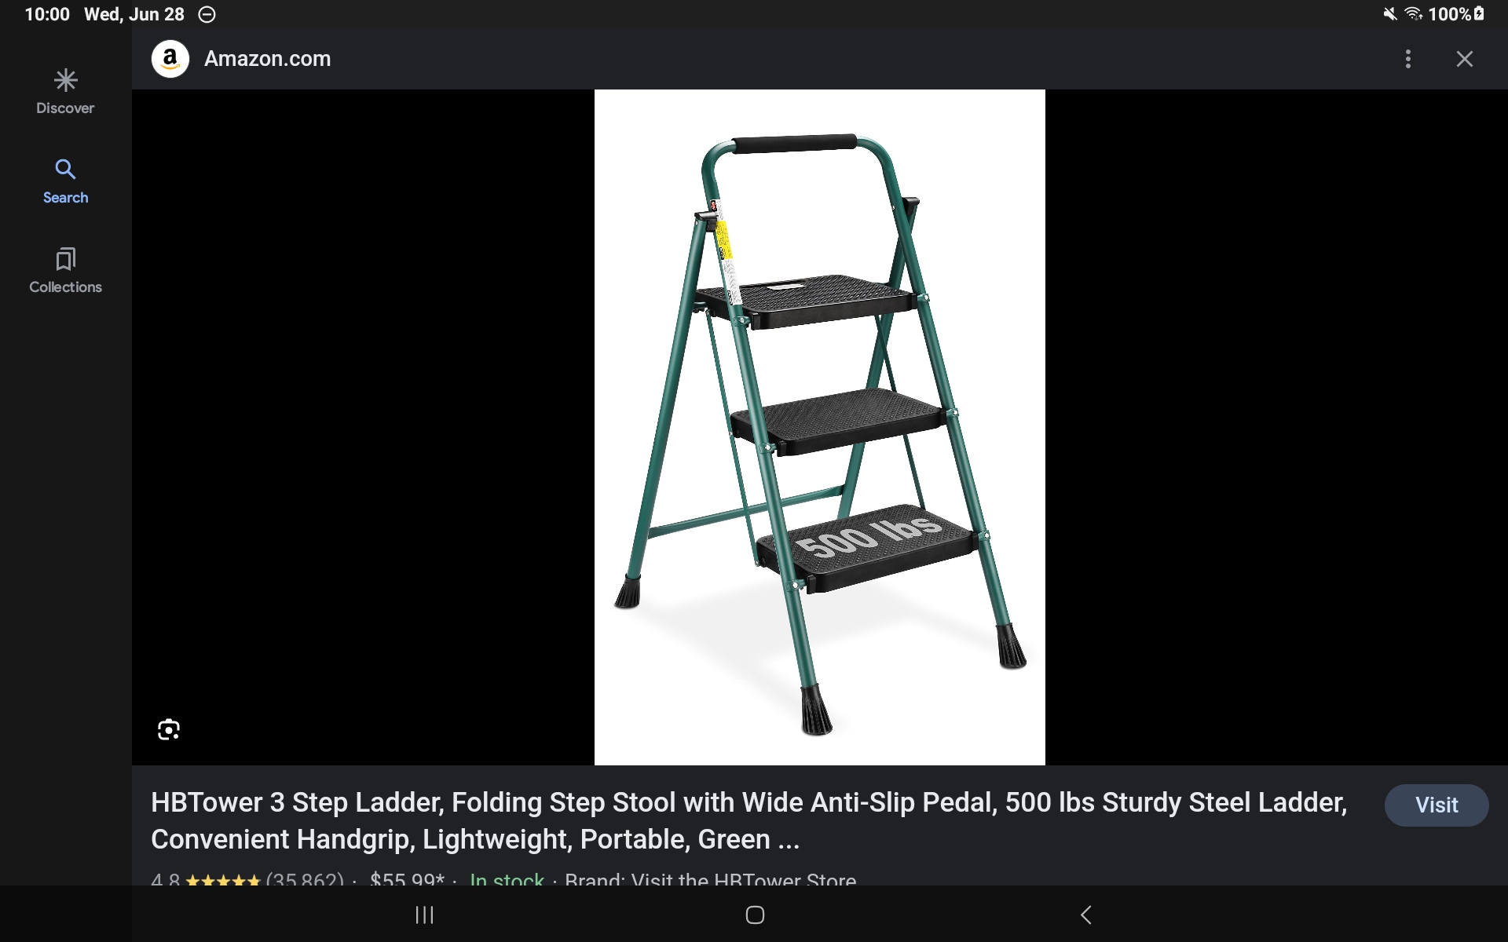Open the three-dot more options menu

(x=1408, y=59)
